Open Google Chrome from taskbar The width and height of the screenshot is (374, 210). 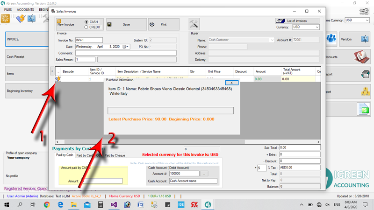pyautogui.click(x=47, y=205)
